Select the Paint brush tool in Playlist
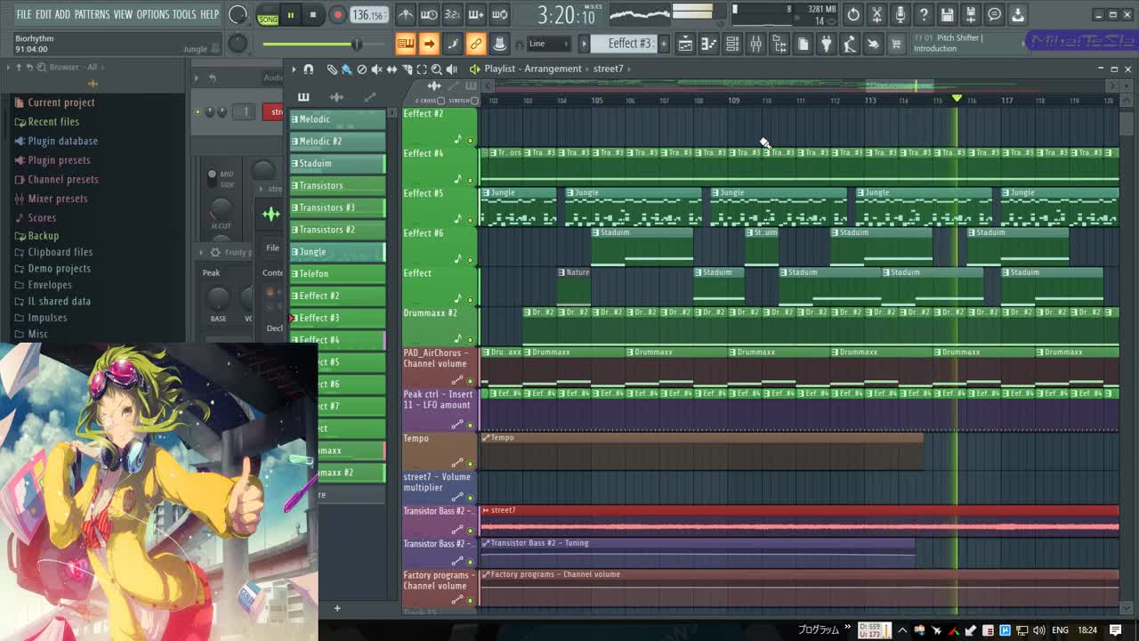The width and height of the screenshot is (1139, 641). pos(346,69)
